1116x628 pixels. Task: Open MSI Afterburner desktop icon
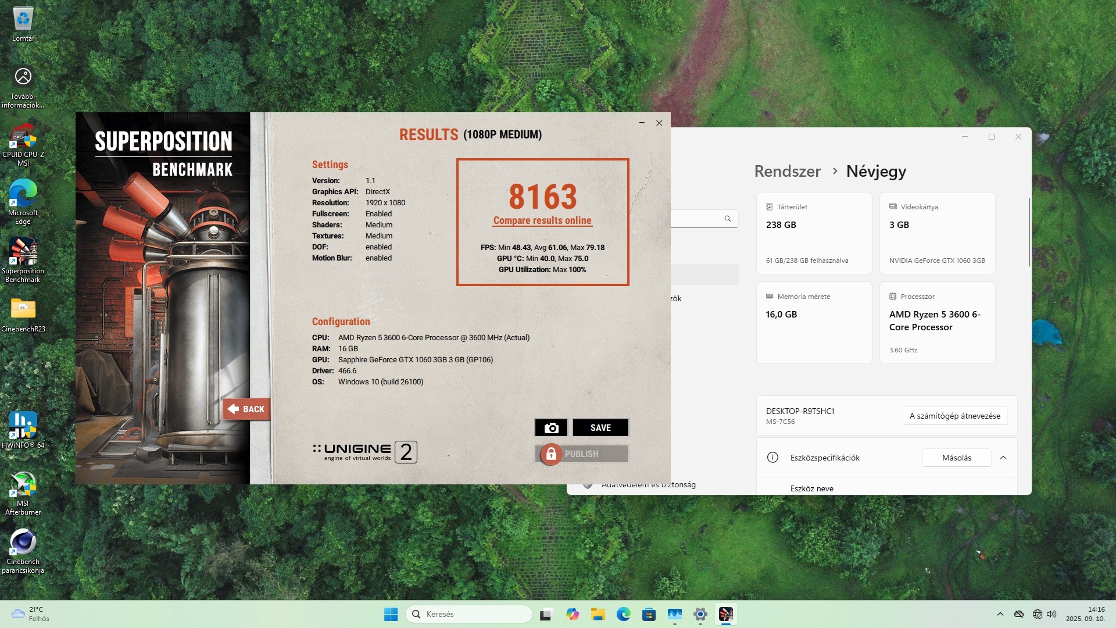[23, 486]
